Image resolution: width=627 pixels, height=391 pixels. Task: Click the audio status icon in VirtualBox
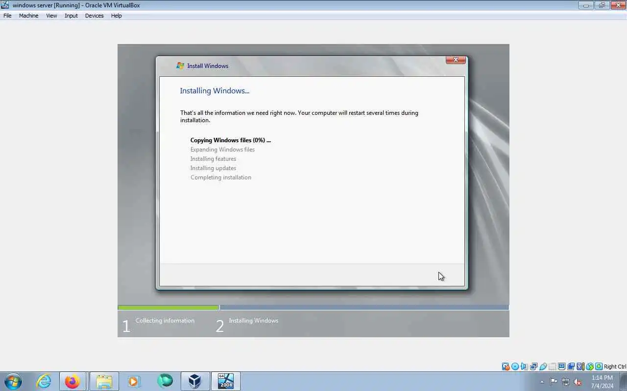524,367
